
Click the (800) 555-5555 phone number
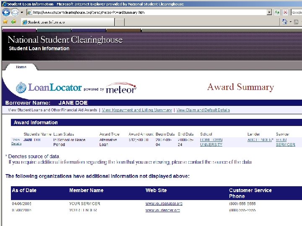(242, 203)
